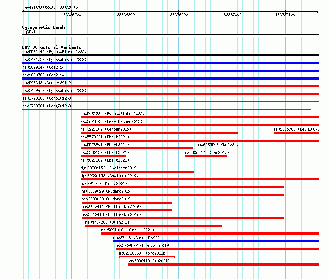Open dgv6998n152 (Chaisson2019) variant
The image size is (329, 279).
coord(109,168)
